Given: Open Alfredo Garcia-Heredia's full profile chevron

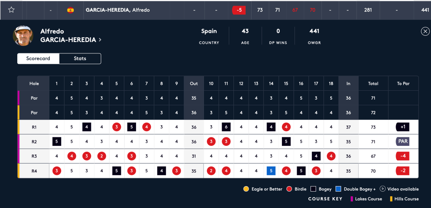Looking at the screenshot, I should [100, 40].
